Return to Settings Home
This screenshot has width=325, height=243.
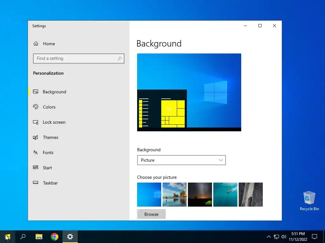coord(49,44)
